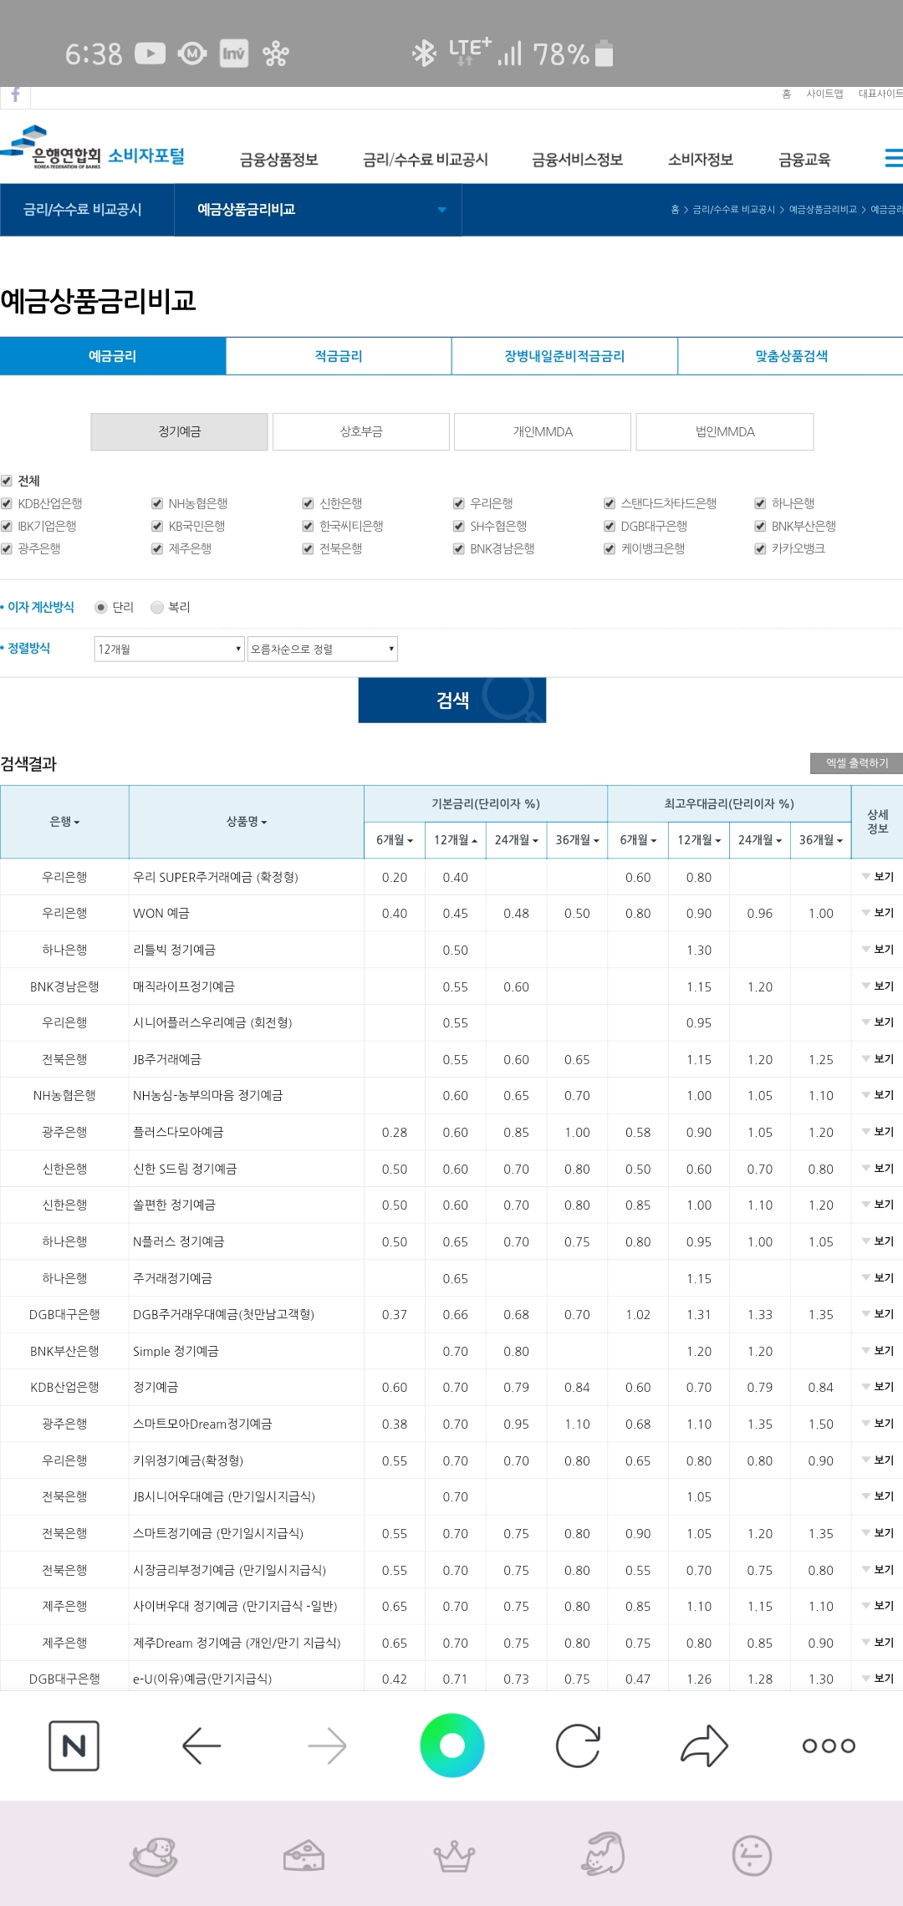
Task: Toggle 케이뱅크은행 checkbox
Action: point(610,548)
